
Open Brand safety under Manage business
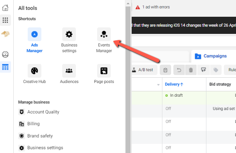click(36, 136)
